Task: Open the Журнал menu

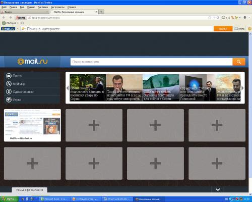Action: [31, 7]
